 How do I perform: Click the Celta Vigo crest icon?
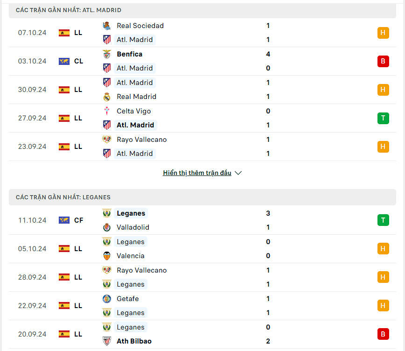(x=107, y=111)
